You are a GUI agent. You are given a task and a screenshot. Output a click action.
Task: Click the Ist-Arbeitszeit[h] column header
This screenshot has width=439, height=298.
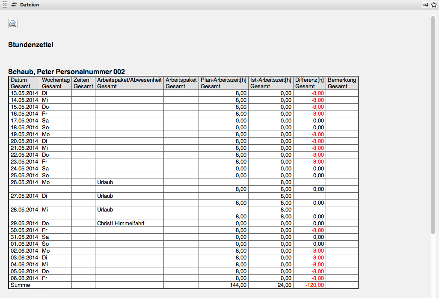(x=271, y=80)
